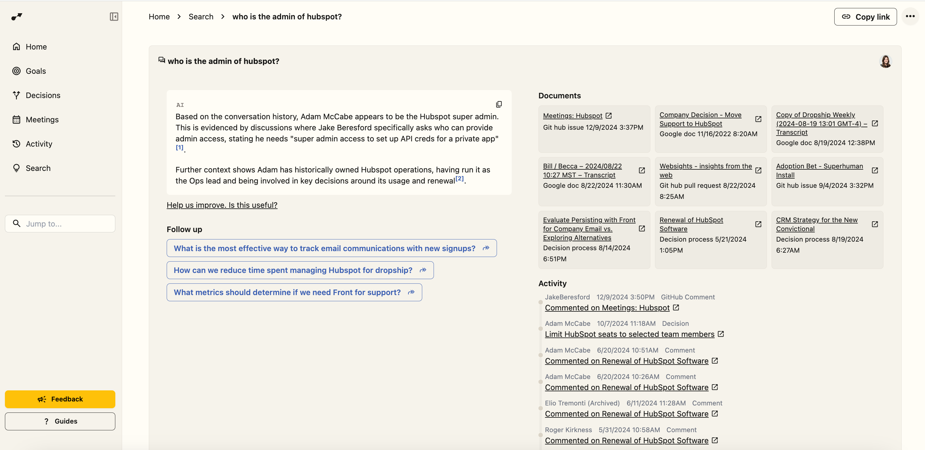Open Elio Tremonti's comment on Renewal of HubSpot
This screenshot has width=925, height=450.
[x=626, y=414]
